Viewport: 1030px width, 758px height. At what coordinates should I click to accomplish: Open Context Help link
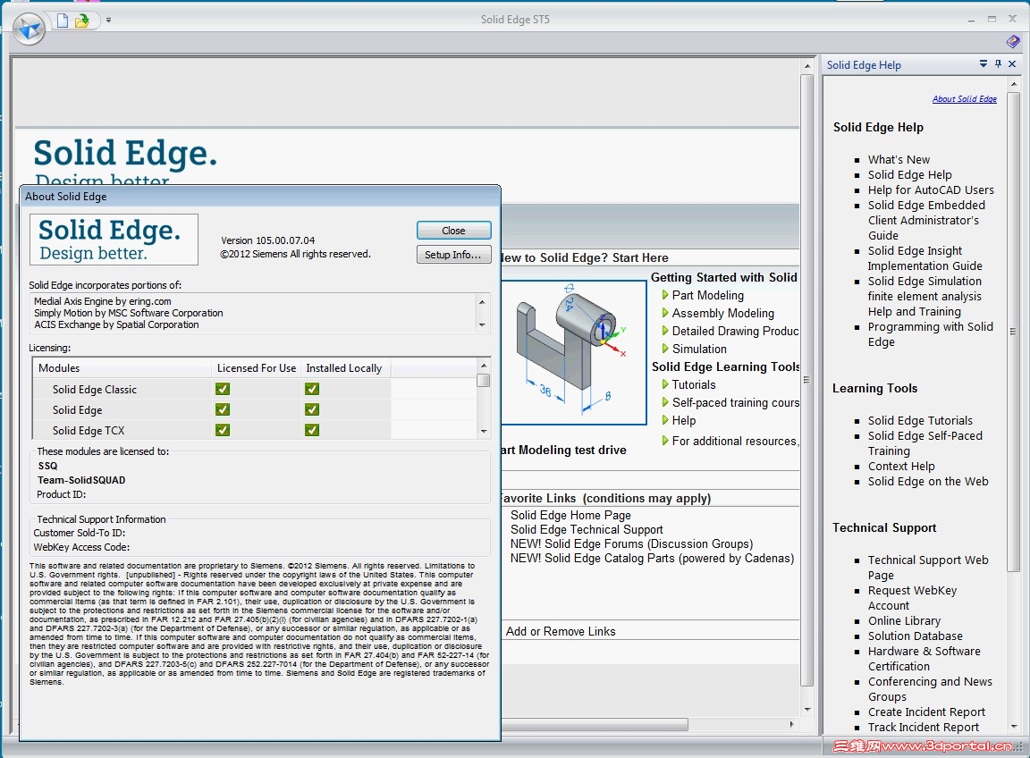coord(901,467)
